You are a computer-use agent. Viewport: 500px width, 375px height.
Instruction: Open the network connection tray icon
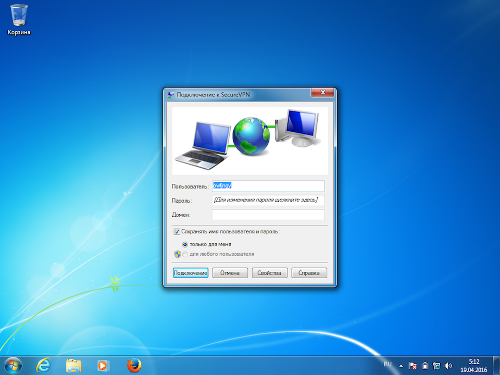(x=436, y=366)
